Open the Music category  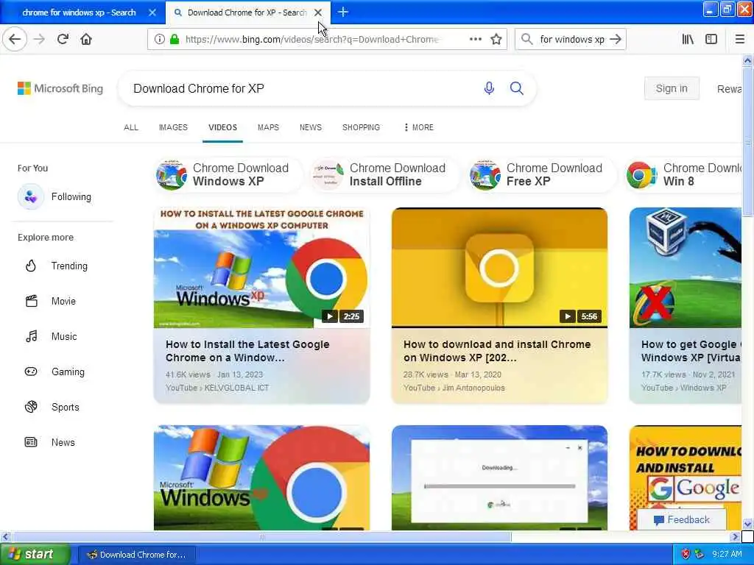(51, 336)
